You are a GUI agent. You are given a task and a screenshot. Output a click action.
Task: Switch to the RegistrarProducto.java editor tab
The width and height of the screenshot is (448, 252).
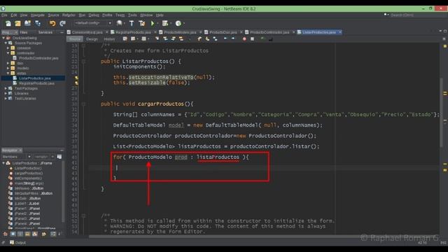pos(133,32)
